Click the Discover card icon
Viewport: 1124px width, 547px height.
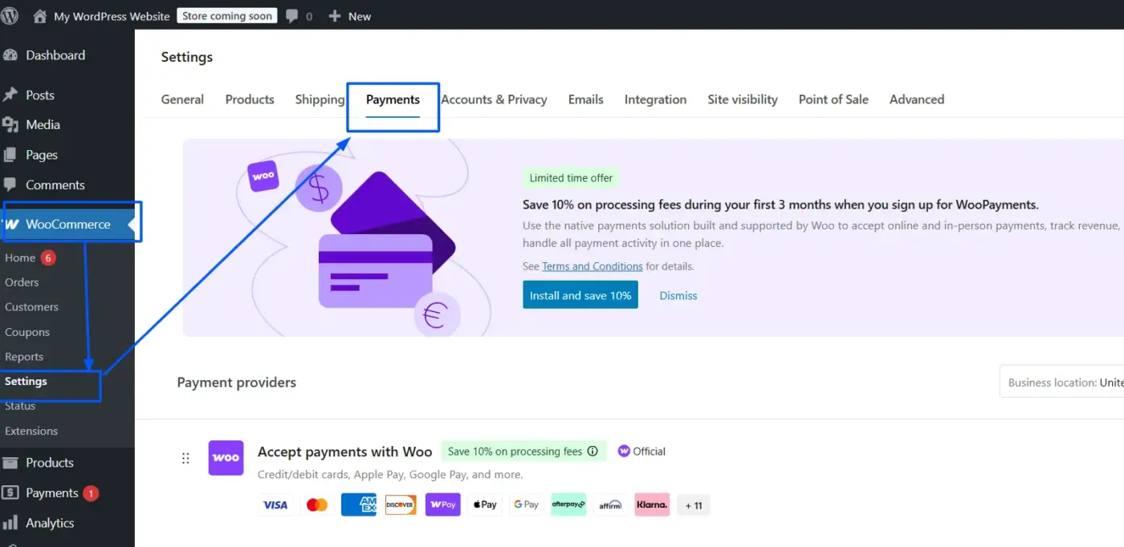click(401, 504)
